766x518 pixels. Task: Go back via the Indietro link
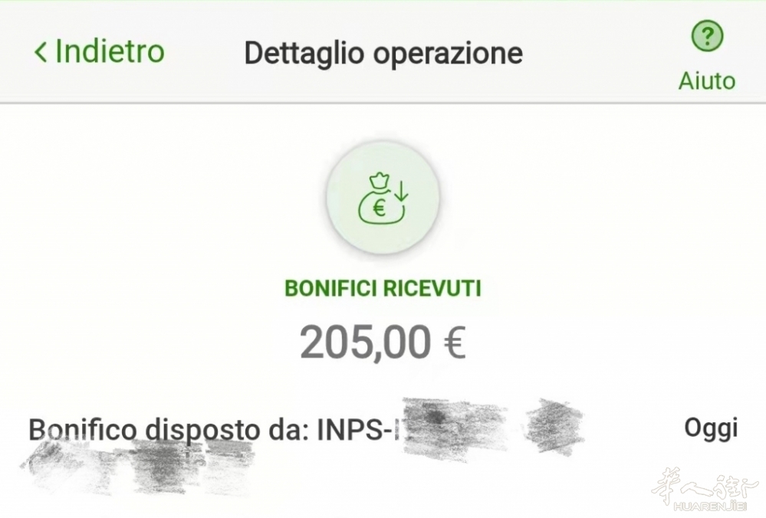point(110,51)
